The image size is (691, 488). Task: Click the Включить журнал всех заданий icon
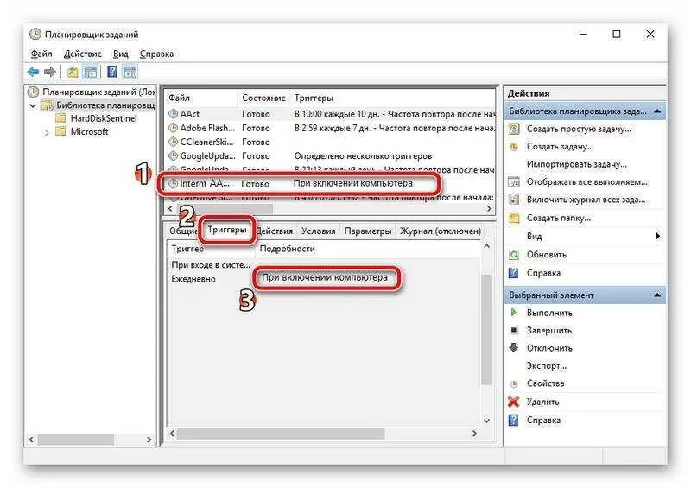tap(514, 200)
